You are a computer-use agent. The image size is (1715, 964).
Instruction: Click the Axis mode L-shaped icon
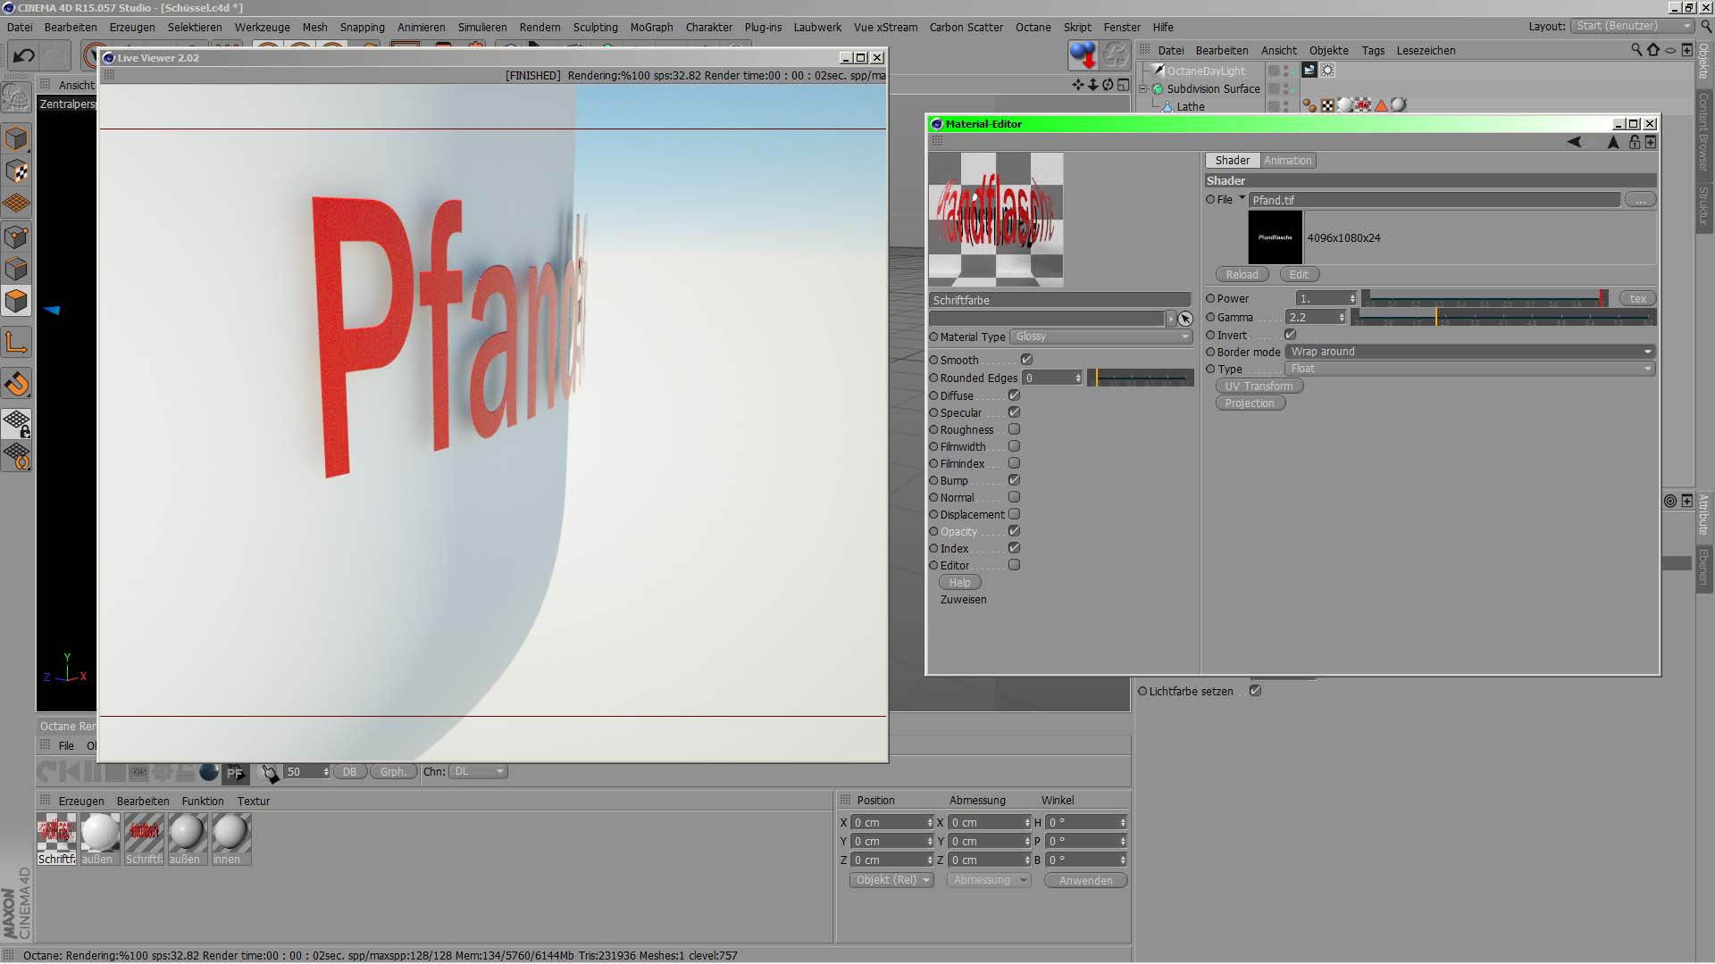pyautogui.click(x=16, y=343)
